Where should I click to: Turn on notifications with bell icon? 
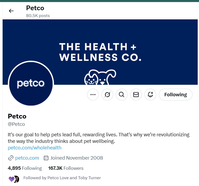(x=150, y=95)
